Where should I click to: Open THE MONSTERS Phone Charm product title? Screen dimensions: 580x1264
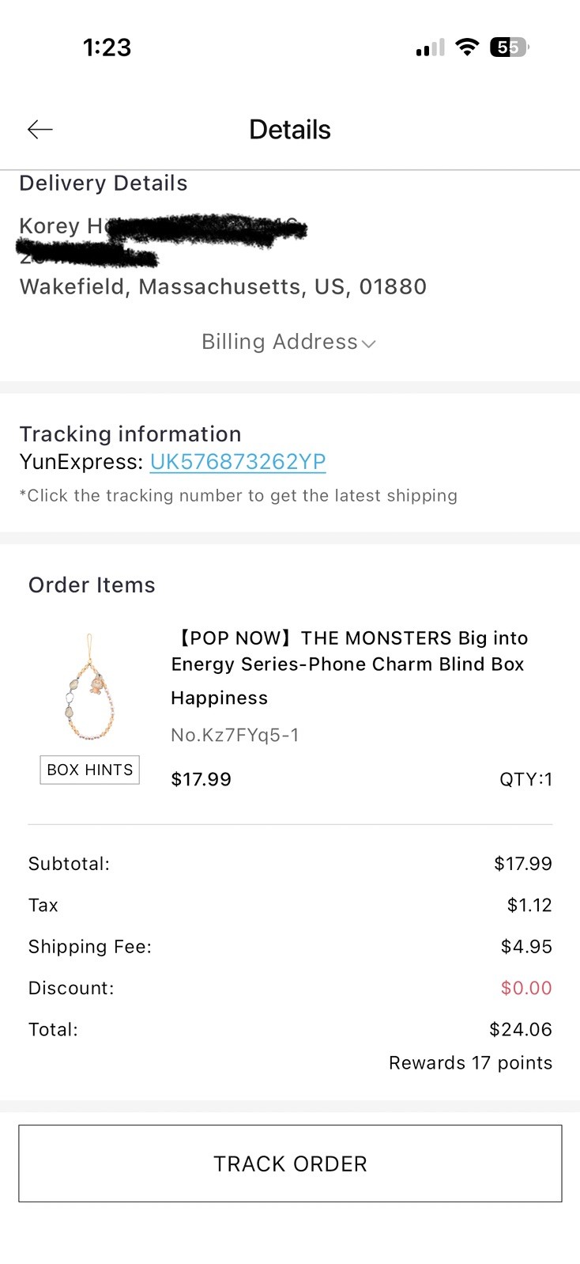tap(349, 651)
